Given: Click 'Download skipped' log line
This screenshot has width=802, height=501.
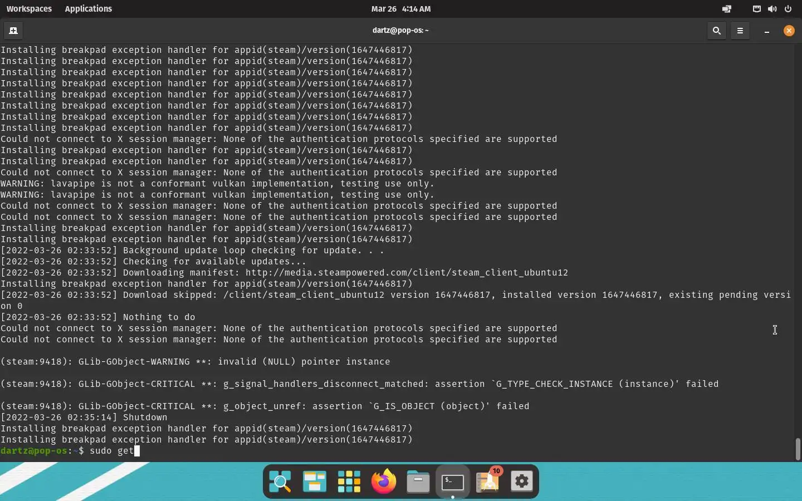Looking at the screenshot, I should point(395,301).
